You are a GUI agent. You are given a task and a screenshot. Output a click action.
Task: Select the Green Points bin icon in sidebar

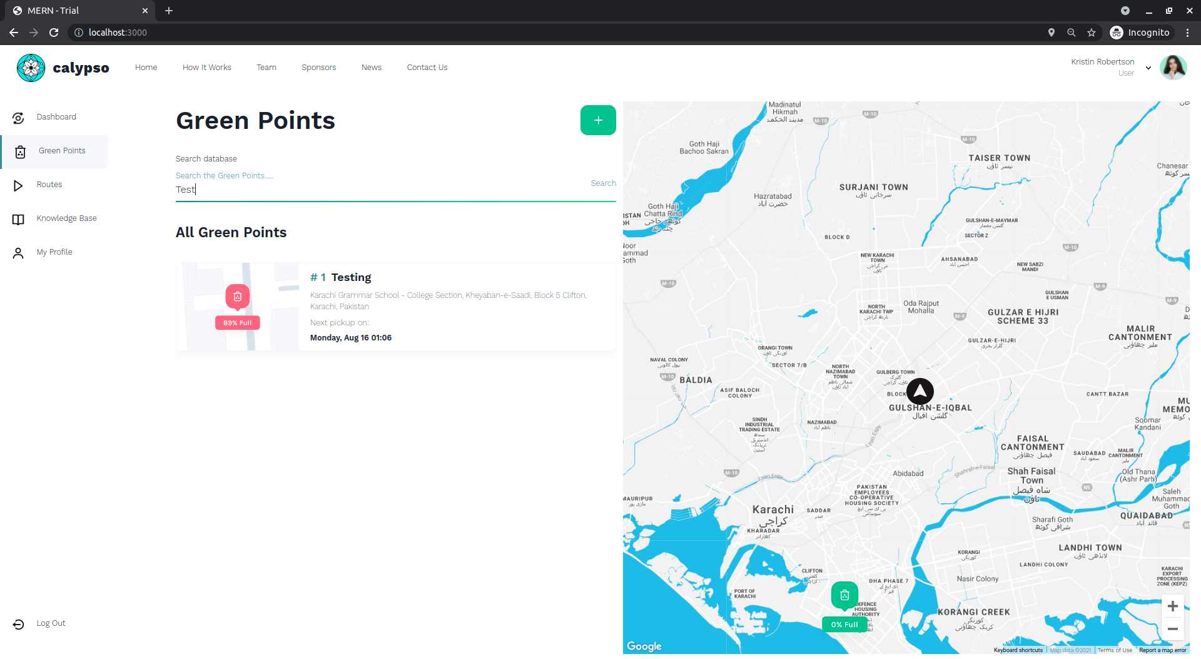click(20, 151)
